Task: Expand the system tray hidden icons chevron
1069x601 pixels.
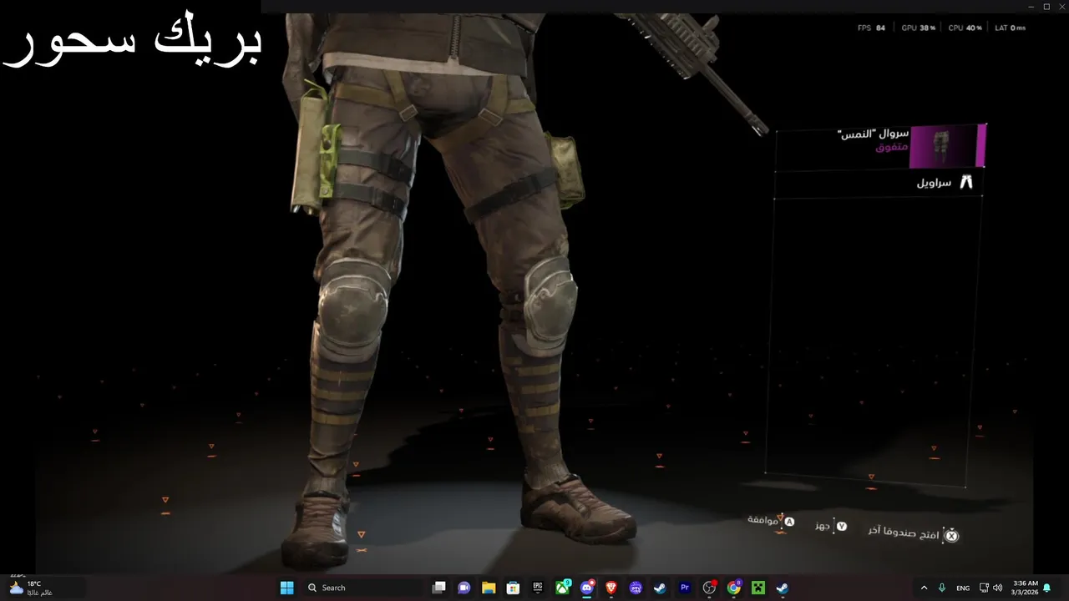Action: (924, 588)
